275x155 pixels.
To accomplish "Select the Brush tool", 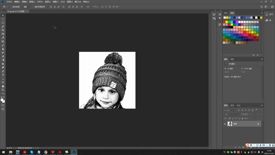I will click(x=3, y=45).
